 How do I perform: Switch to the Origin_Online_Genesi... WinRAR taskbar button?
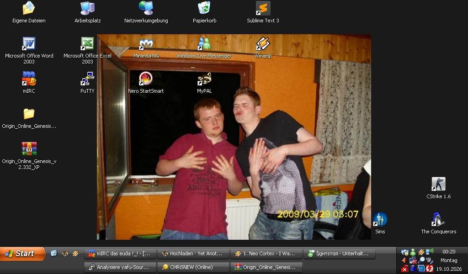coord(266,267)
